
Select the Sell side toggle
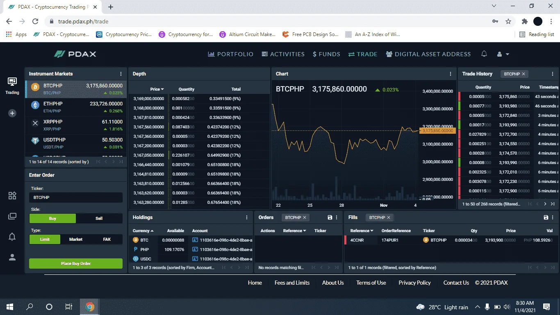coord(99,218)
